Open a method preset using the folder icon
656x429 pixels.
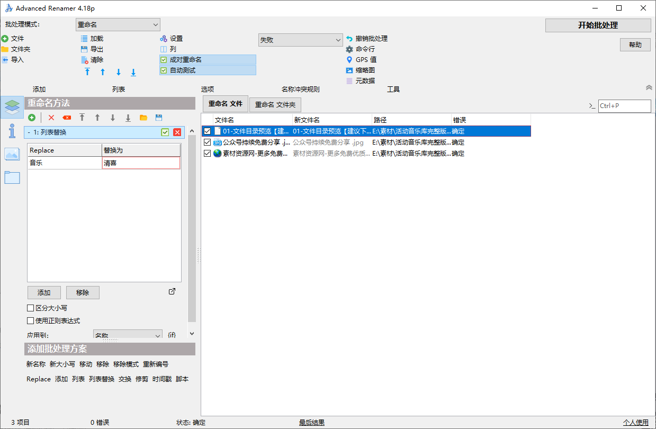143,118
